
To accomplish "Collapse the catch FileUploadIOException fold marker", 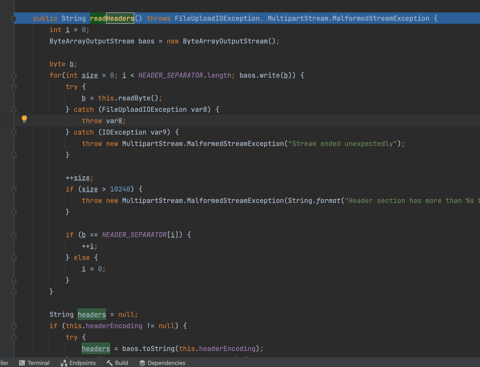I will coord(14,109).
